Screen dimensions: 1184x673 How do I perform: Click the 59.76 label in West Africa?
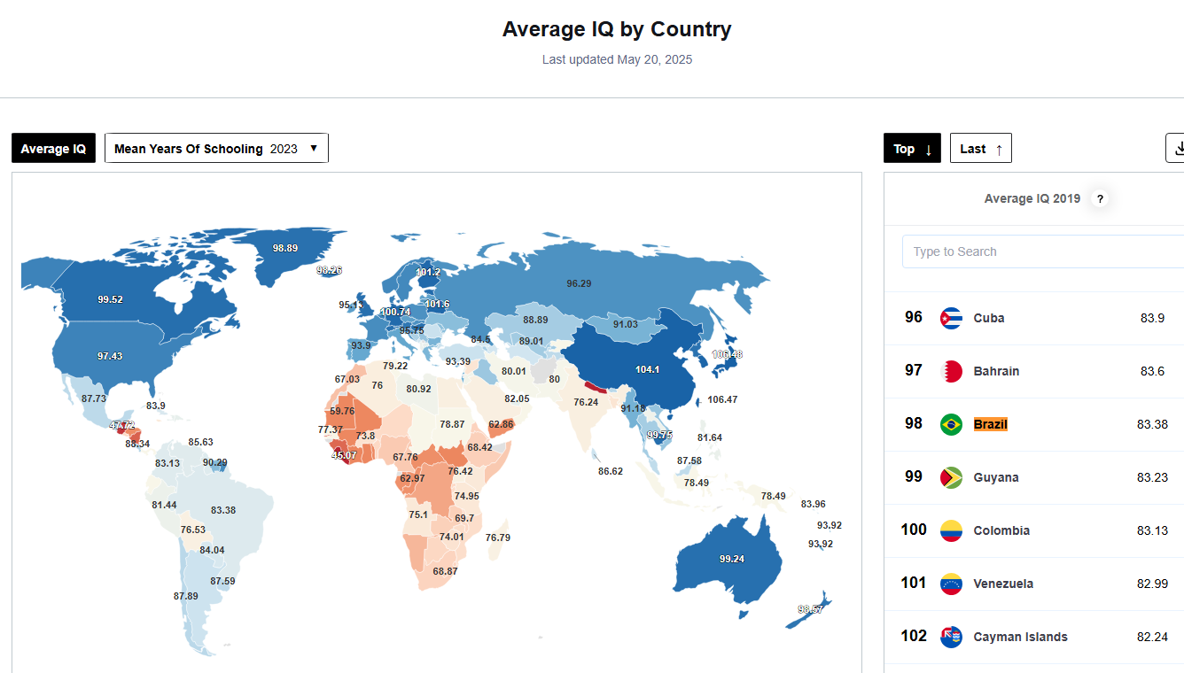(x=342, y=411)
